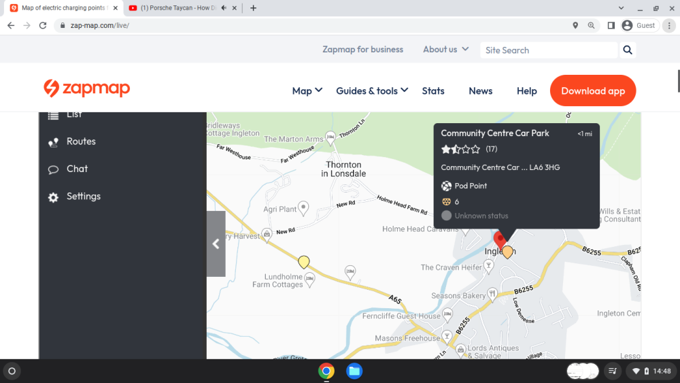Click the Masons Freehouse bar marker
680x383 pixels.
click(x=447, y=336)
